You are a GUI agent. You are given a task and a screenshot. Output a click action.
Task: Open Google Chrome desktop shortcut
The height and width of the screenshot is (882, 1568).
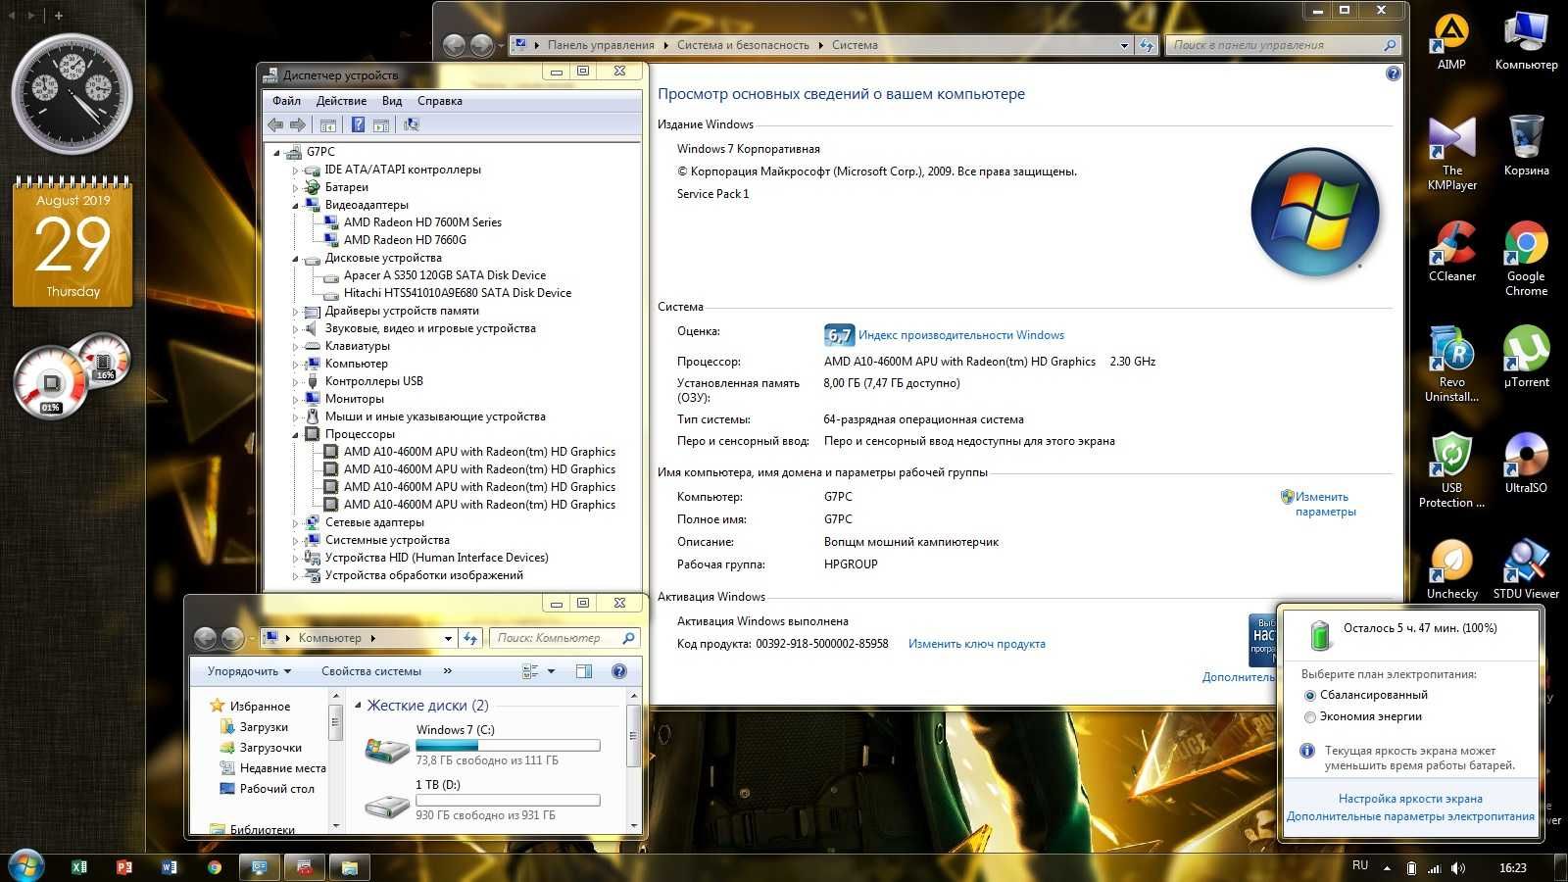1526,259
